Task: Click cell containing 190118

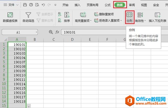Action: (17, 101)
